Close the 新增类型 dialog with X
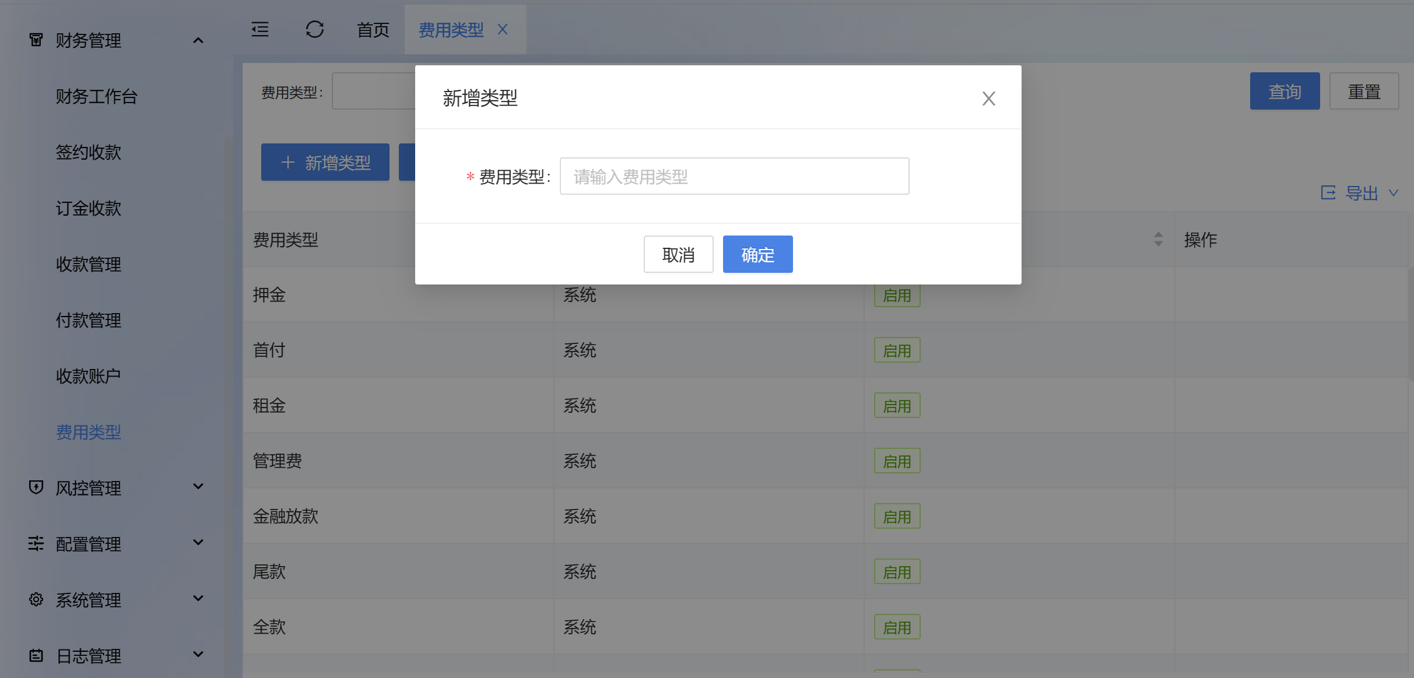 tap(988, 99)
